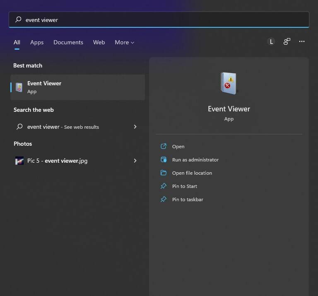Open the user account L avatar
Image resolution: width=318 pixels, height=296 pixels.
coord(271,42)
